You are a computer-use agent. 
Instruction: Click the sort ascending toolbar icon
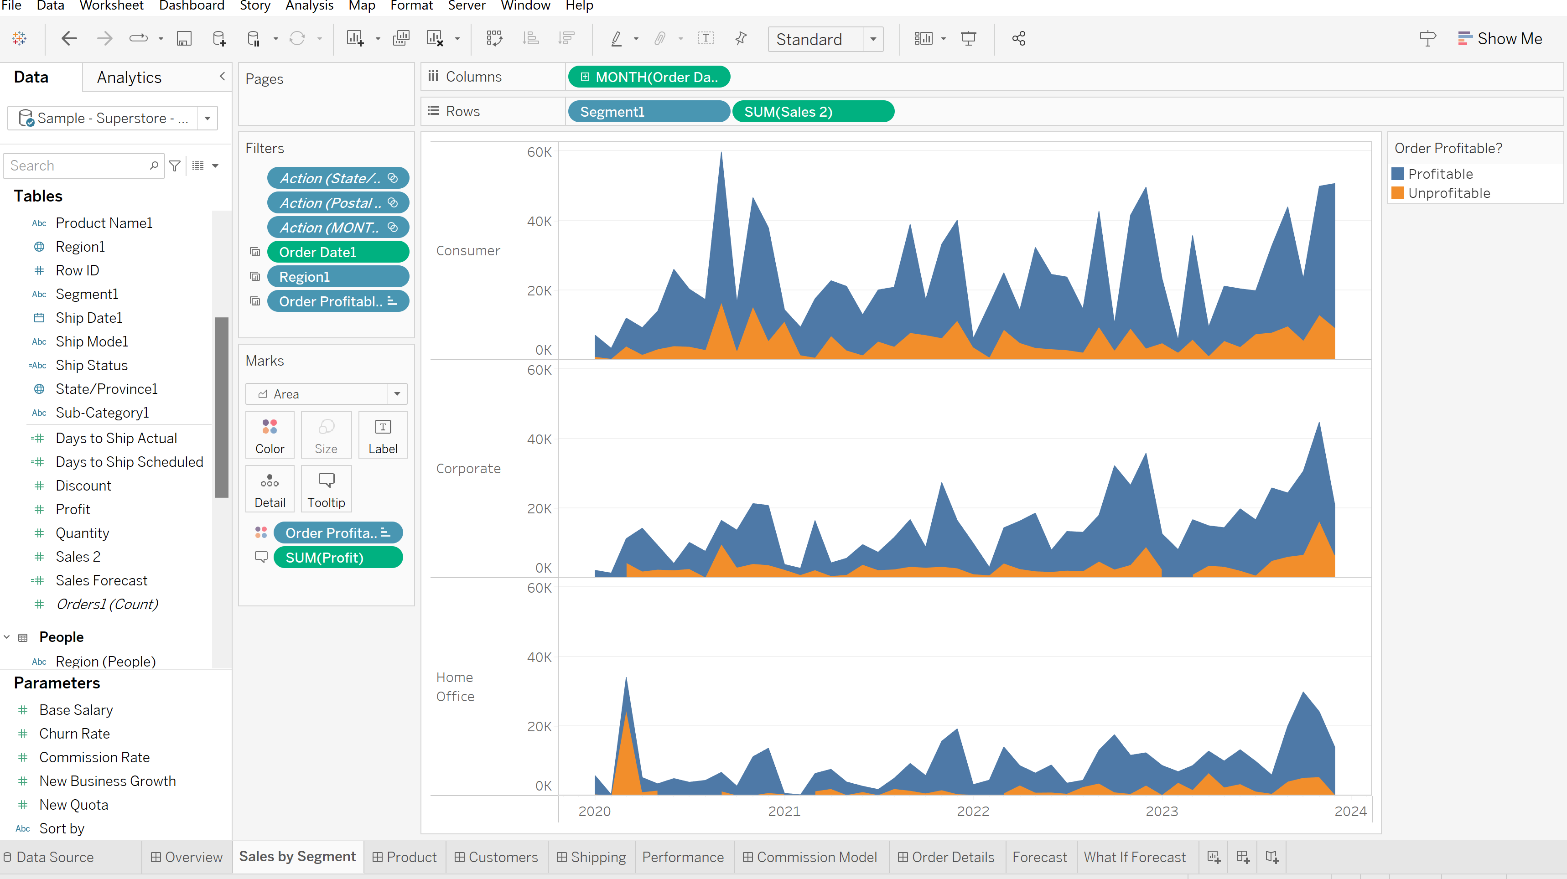(x=530, y=39)
